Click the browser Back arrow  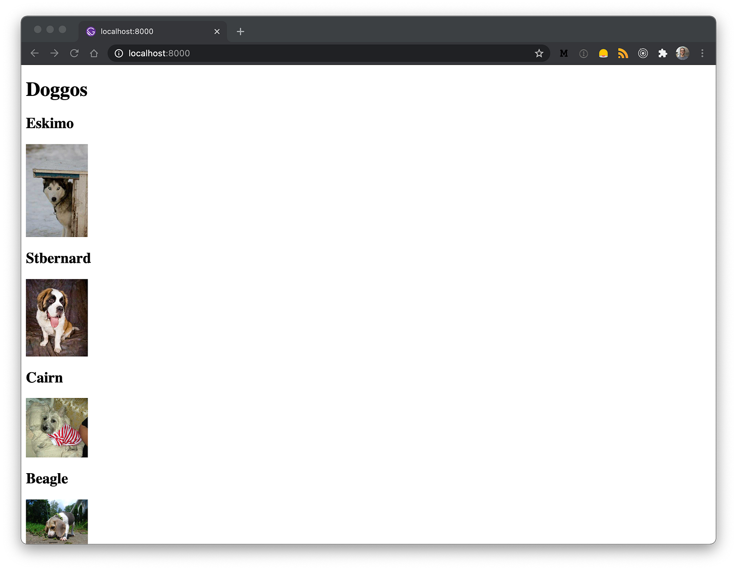(x=35, y=53)
